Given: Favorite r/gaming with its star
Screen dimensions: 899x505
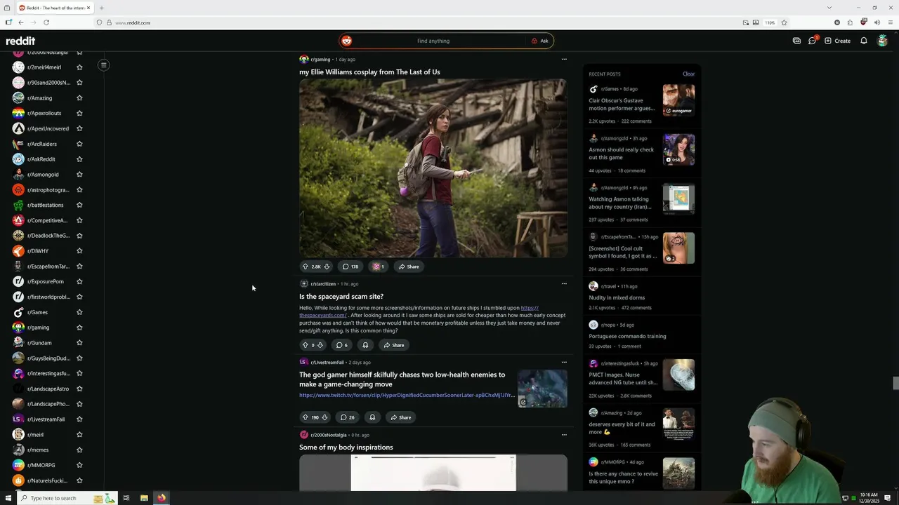Looking at the screenshot, I should [79, 328].
